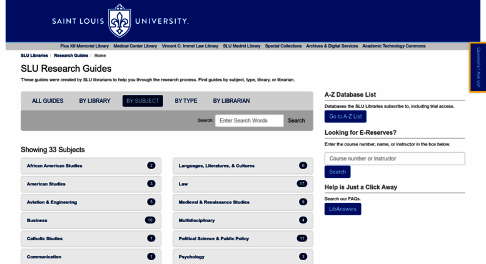
Task: Focus Course number or Instructor field
Action: pyautogui.click(x=395, y=159)
